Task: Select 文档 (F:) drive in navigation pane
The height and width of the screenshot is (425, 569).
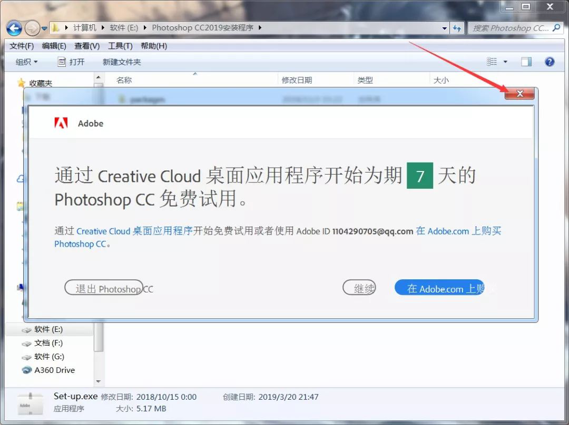Action: pos(48,343)
